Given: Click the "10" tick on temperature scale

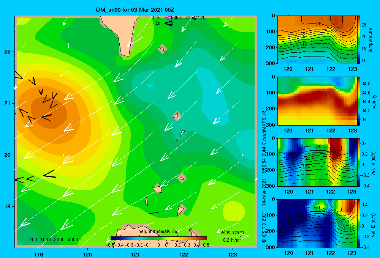Looking at the screenshot, I should (x=364, y=60).
